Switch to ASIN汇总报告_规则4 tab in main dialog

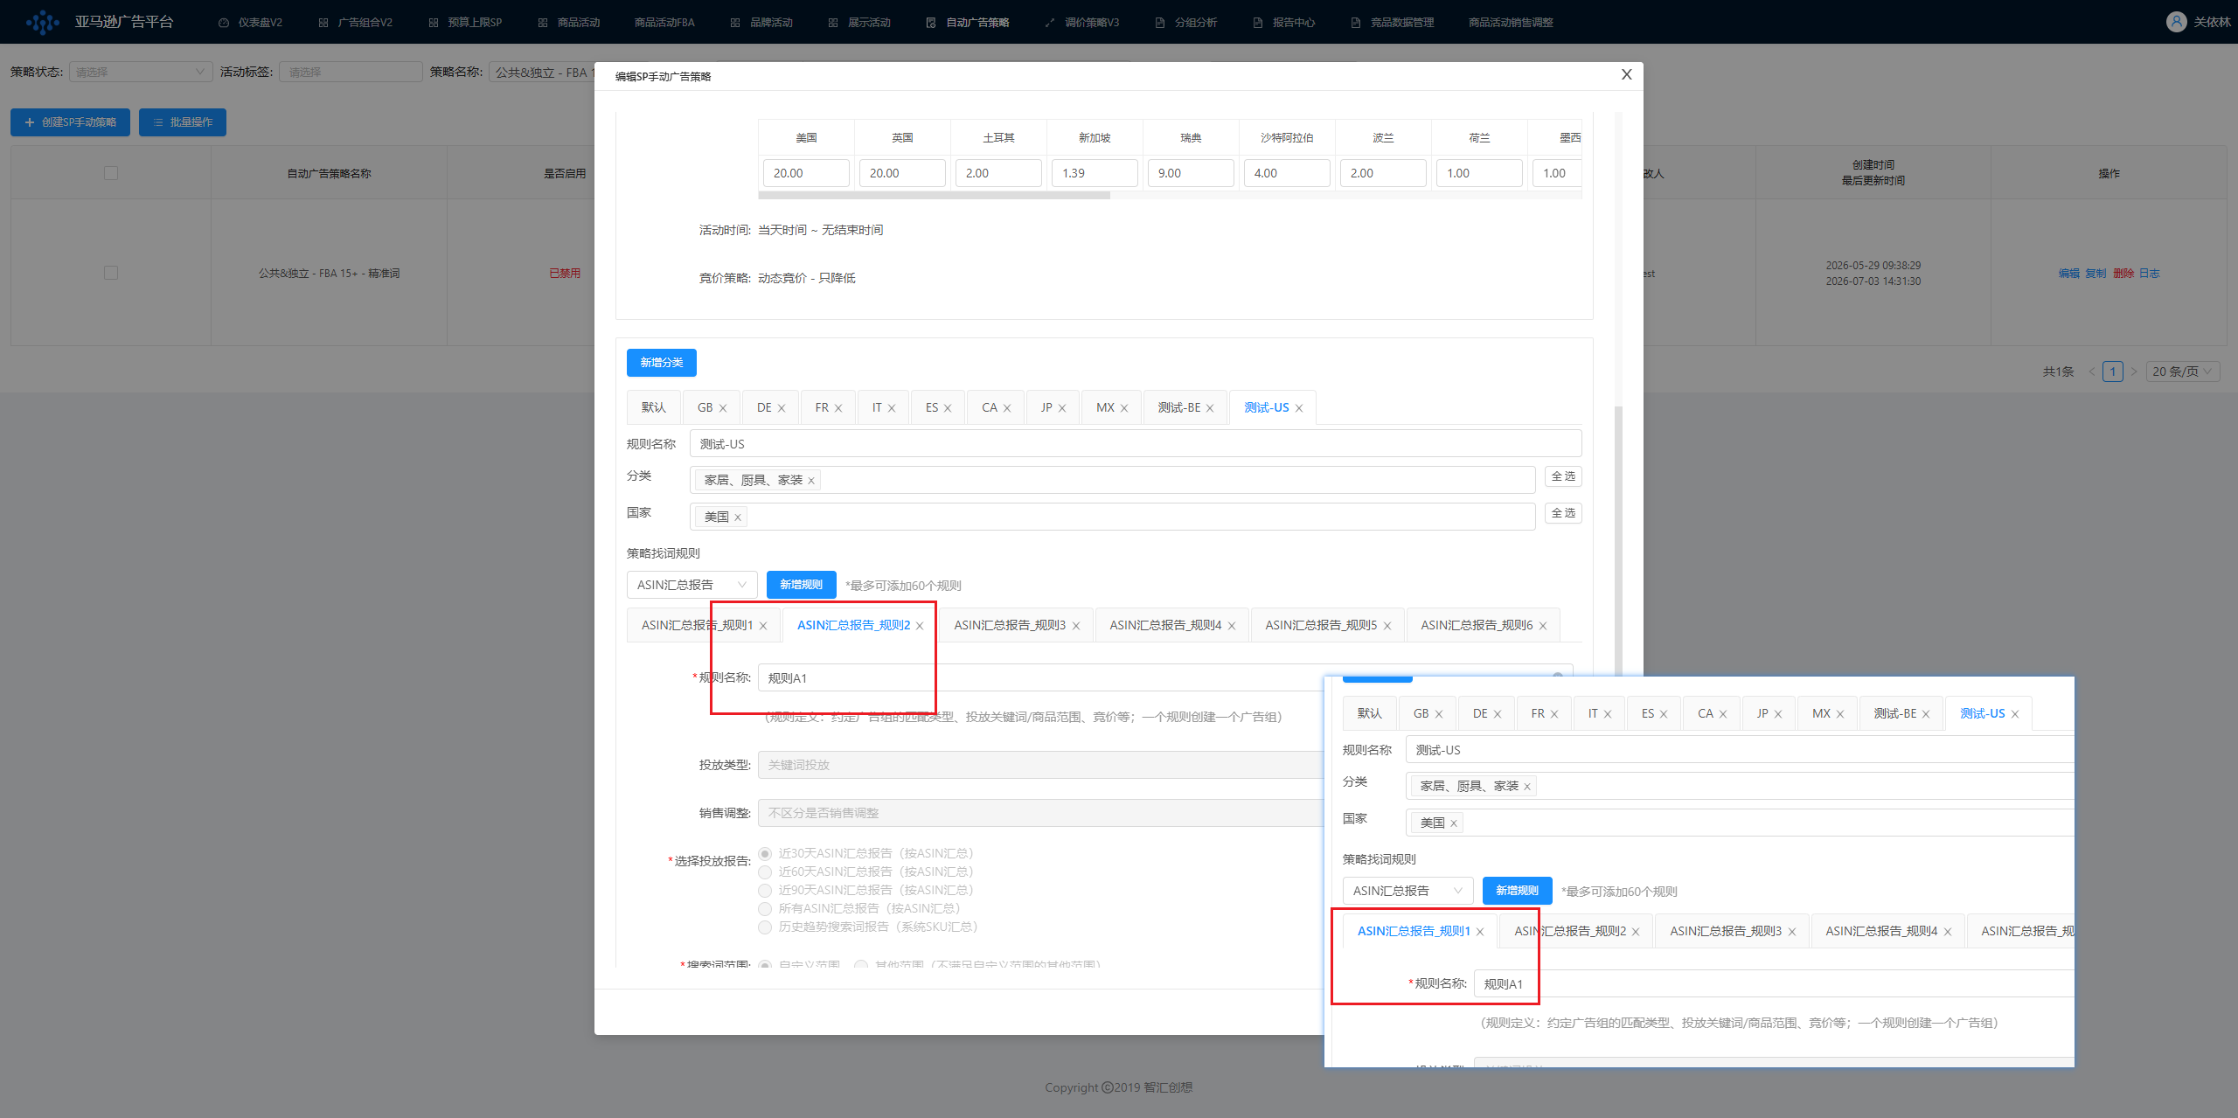[x=1165, y=626]
